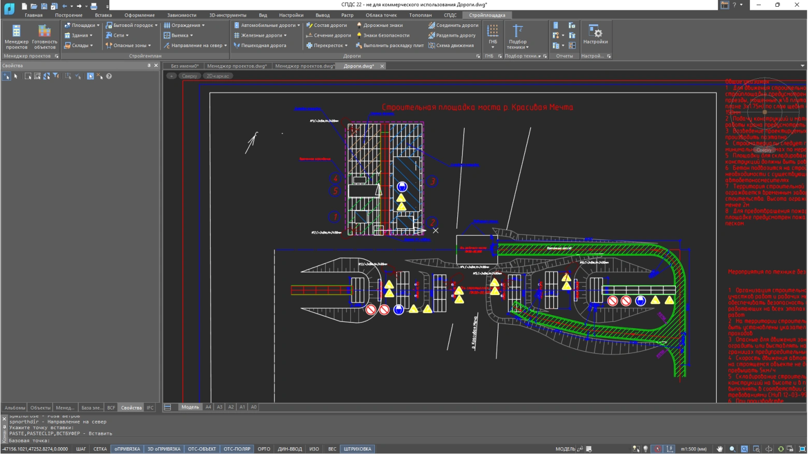The height and width of the screenshot is (454, 808).
Task: Open the Project Manager (Менеджер проектов) tool
Action: tap(17, 36)
